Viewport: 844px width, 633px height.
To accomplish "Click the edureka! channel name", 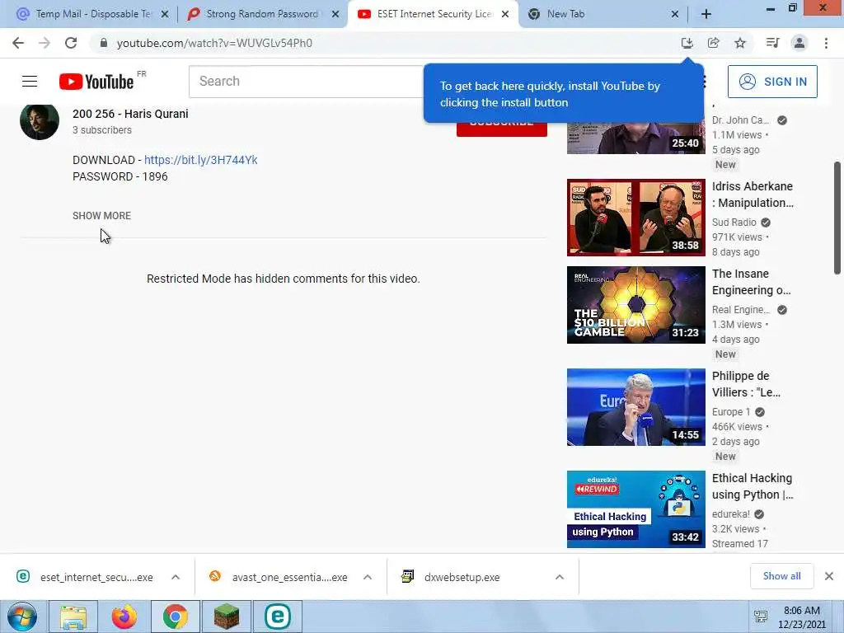I will point(731,514).
